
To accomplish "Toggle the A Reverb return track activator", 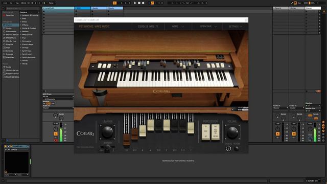I will (277, 134).
